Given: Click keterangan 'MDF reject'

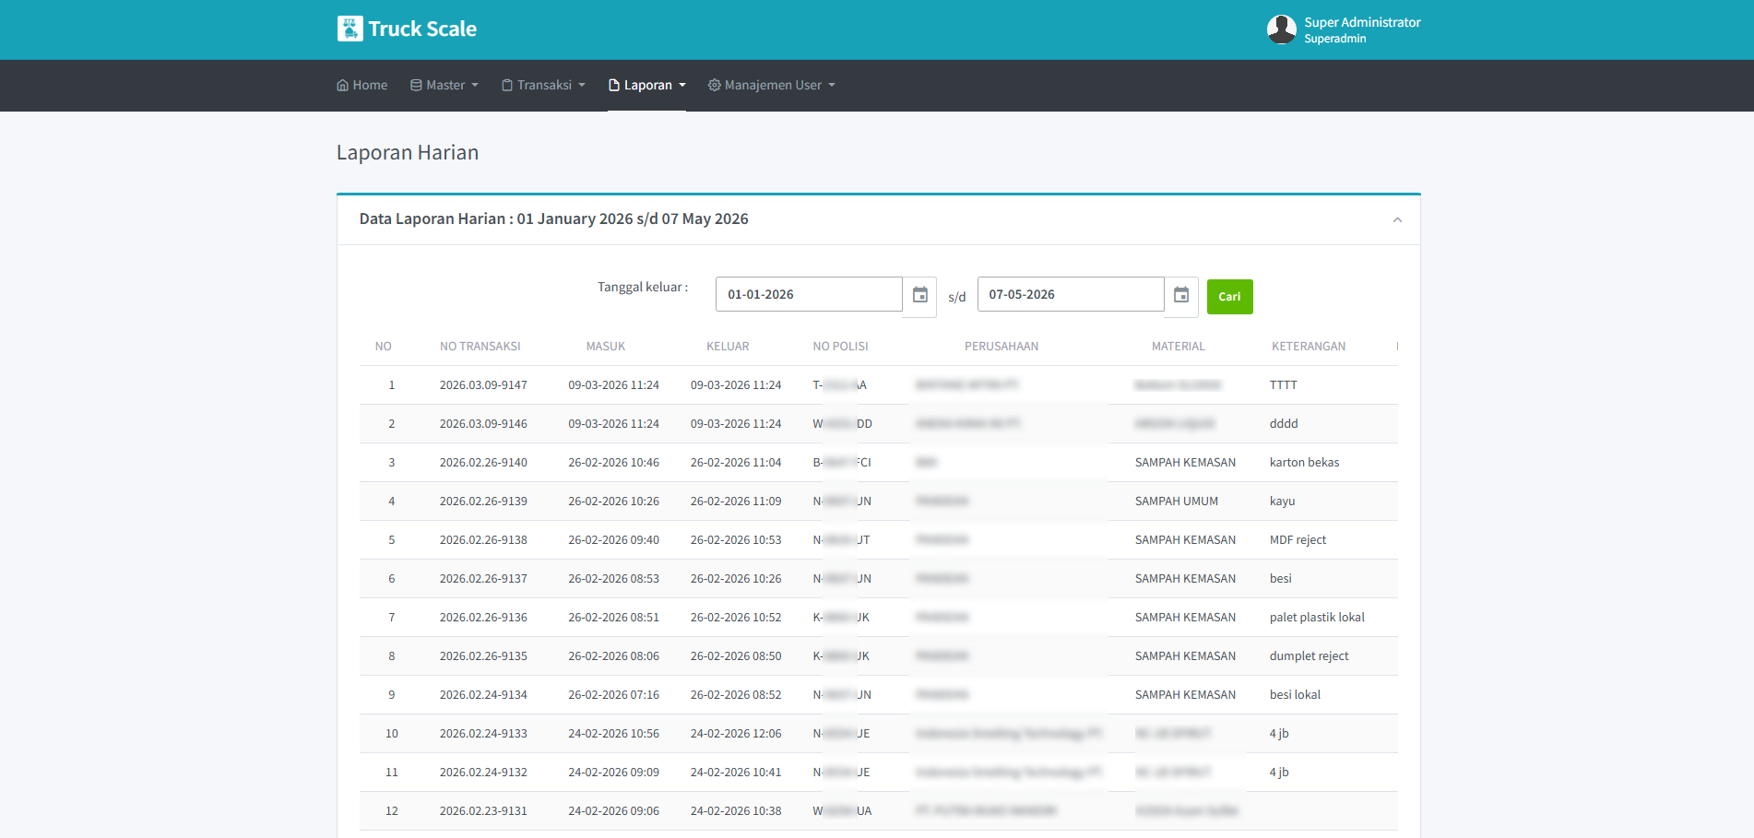Looking at the screenshot, I should pos(1298,540).
